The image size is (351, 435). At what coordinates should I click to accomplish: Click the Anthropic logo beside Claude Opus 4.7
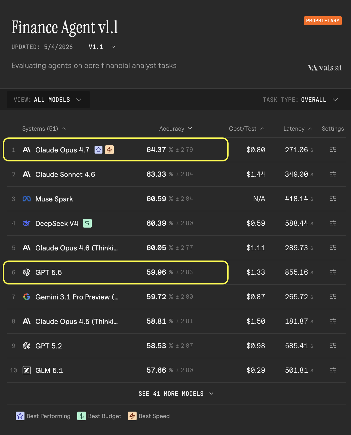[x=27, y=150]
